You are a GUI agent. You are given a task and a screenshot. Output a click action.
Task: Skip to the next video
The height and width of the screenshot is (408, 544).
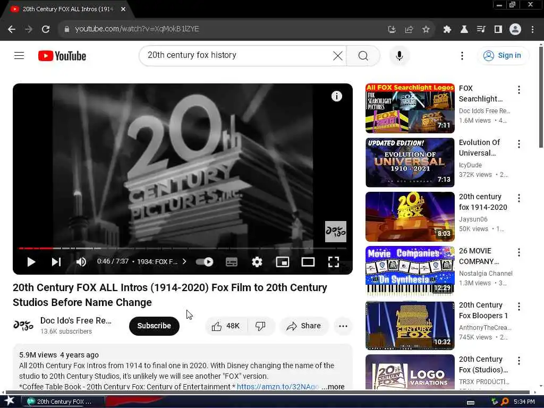coord(56,262)
